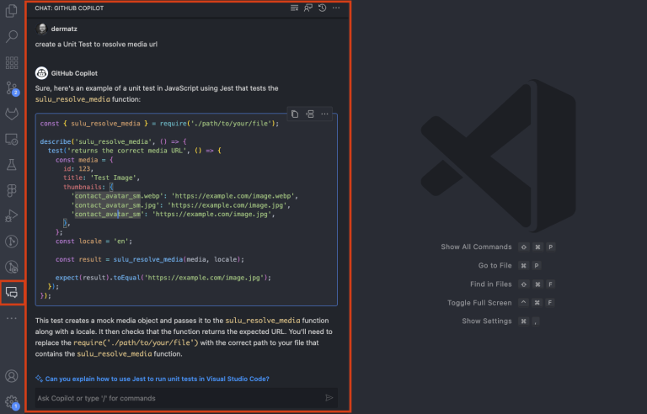Click the sparkle icon beside follow-up question
647x414 pixels.
click(40, 379)
